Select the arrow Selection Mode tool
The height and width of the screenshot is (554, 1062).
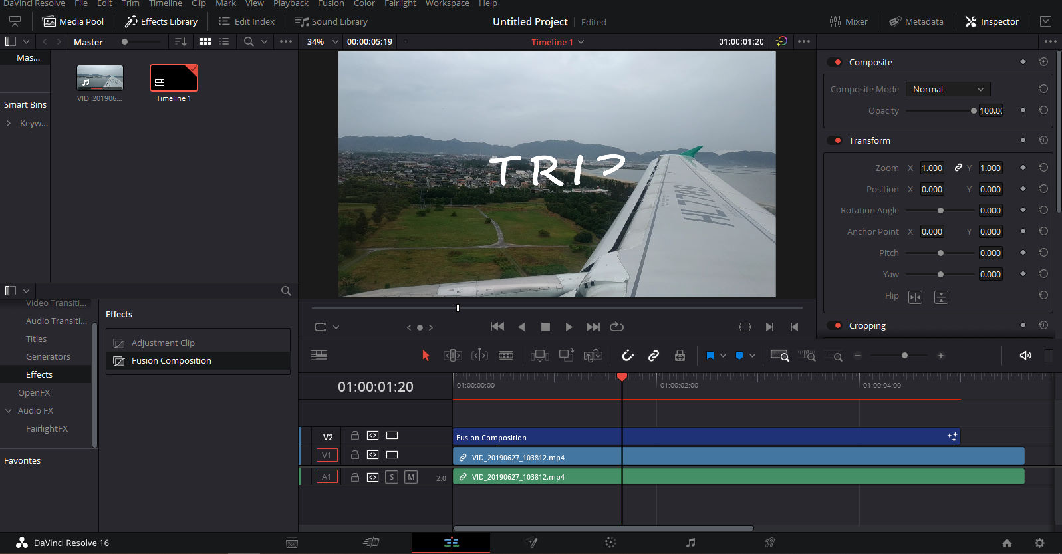(426, 356)
